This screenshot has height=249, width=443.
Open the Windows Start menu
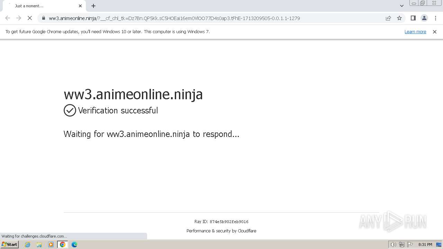click(10, 244)
